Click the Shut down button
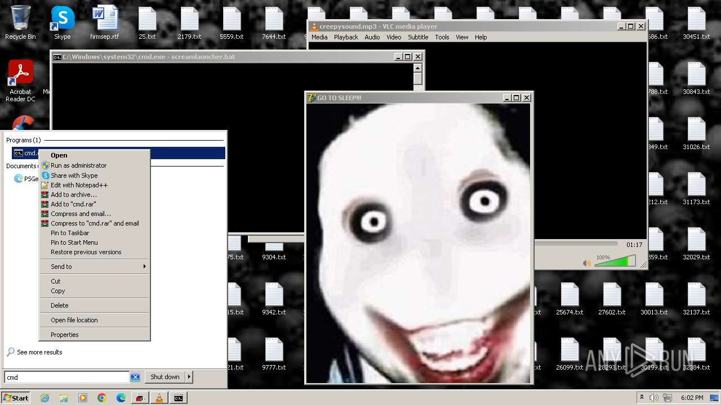 (x=165, y=377)
